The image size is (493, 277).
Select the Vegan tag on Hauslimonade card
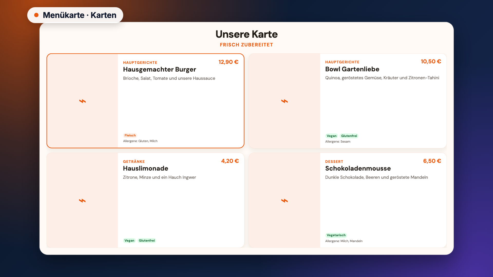129,241
